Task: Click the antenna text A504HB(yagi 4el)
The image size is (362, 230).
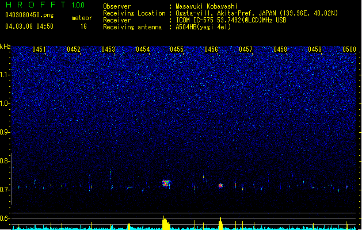Action: [203, 27]
